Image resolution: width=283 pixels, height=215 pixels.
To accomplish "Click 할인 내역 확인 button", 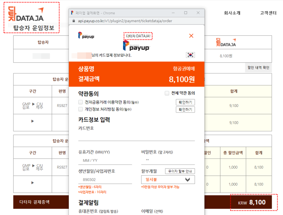I will [258, 68].
